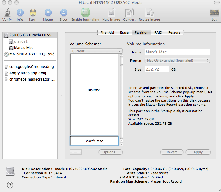Select Marc's Mac volume in sidebar
This screenshot has width=221, height=192.
(x=30, y=48)
